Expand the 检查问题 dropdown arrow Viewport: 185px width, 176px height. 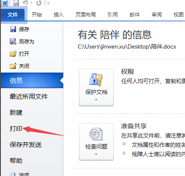96,154
